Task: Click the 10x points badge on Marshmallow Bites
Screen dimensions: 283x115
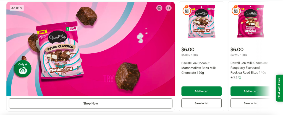Action: coord(186,10)
